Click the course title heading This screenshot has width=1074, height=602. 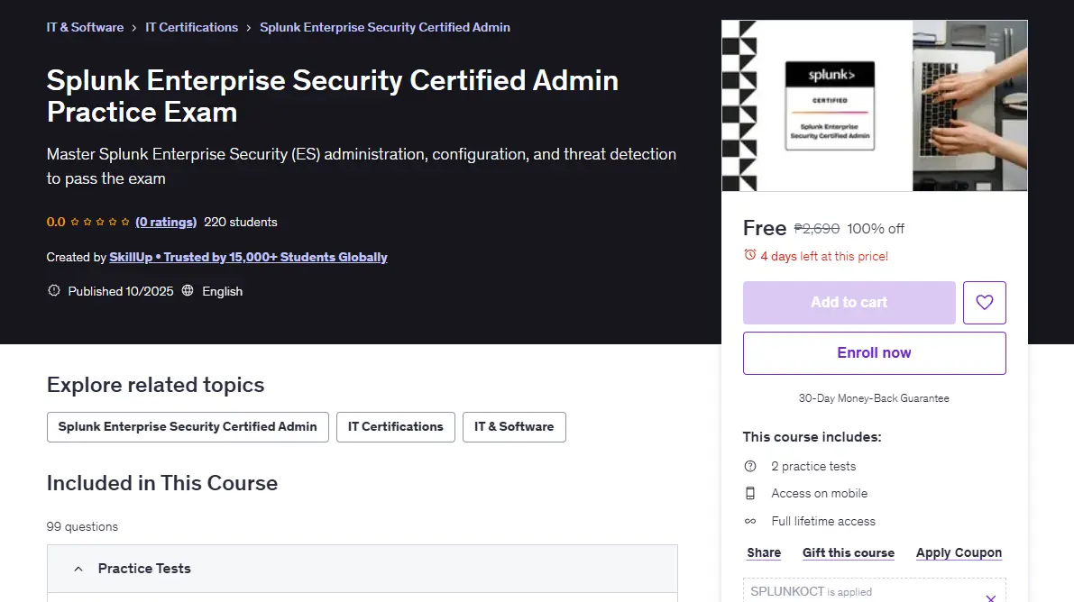tap(333, 96)
